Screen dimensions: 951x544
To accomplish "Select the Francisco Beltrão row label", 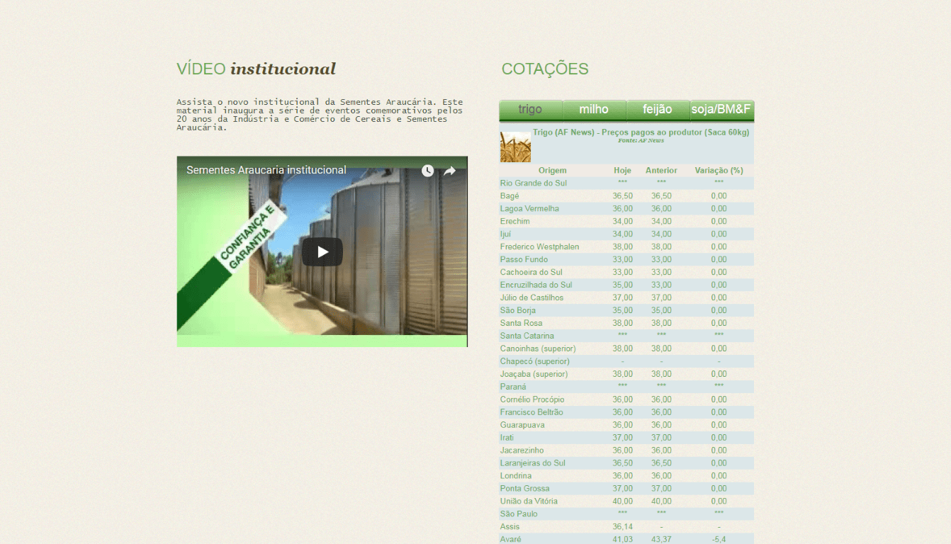I will click(x=531, y=413).
